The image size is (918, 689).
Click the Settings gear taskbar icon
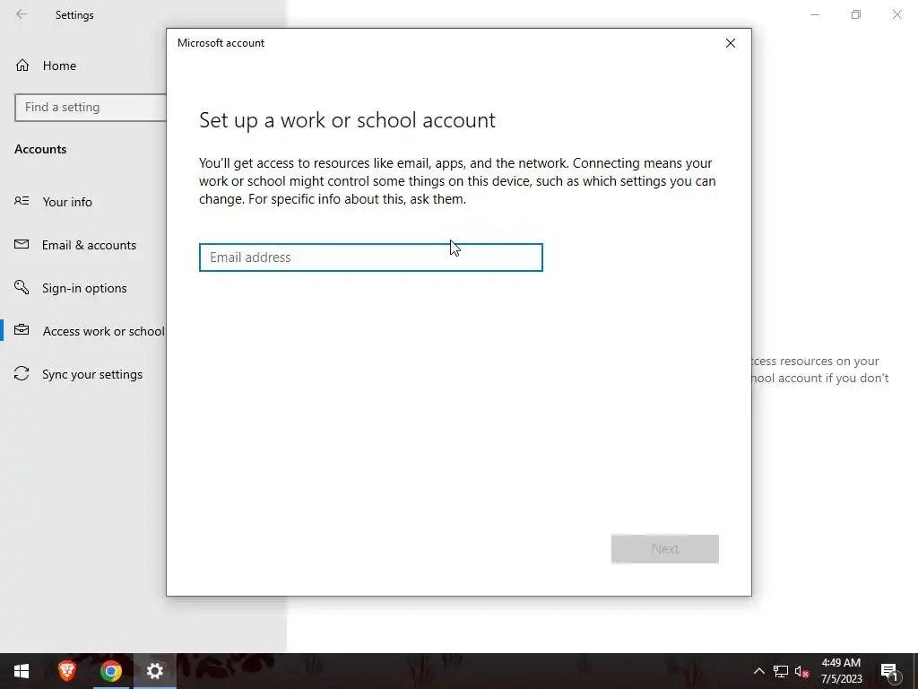pyautogui.click(x=154, y=671)
